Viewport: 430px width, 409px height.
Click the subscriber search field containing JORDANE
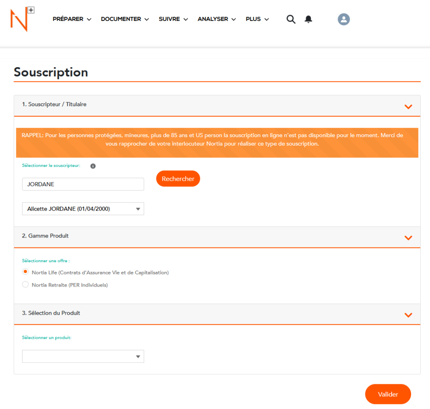tap(83, 184)
